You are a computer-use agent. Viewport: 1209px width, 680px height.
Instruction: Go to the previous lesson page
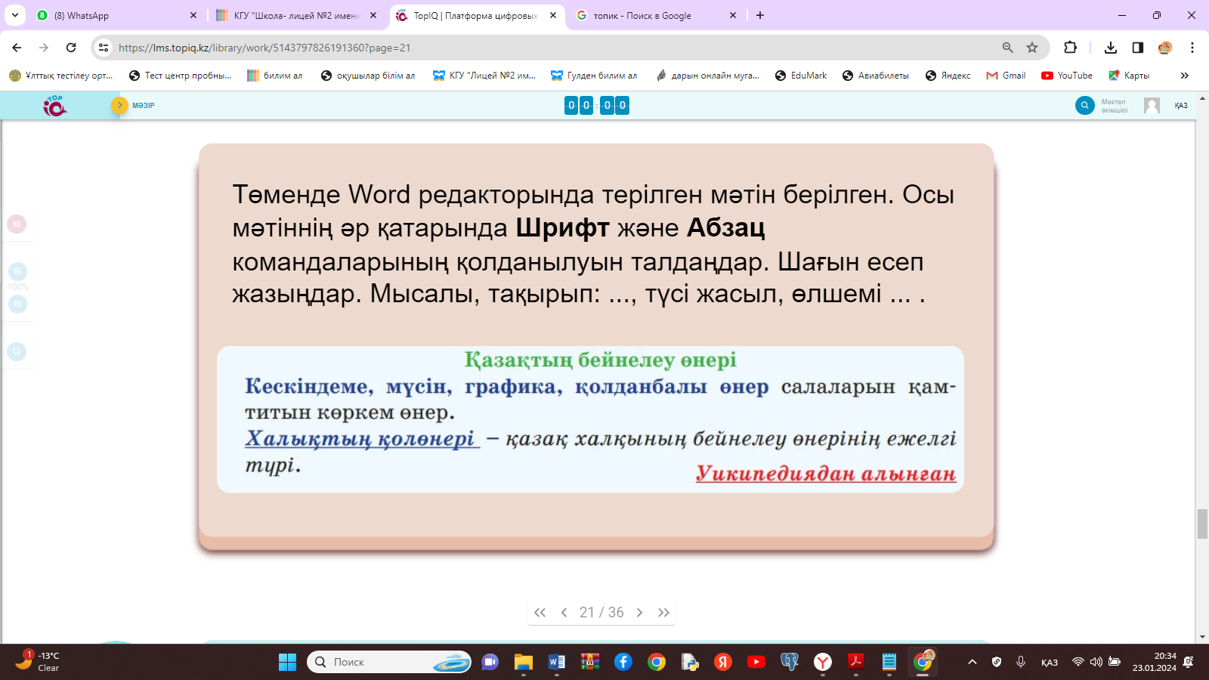click(564, 613)
